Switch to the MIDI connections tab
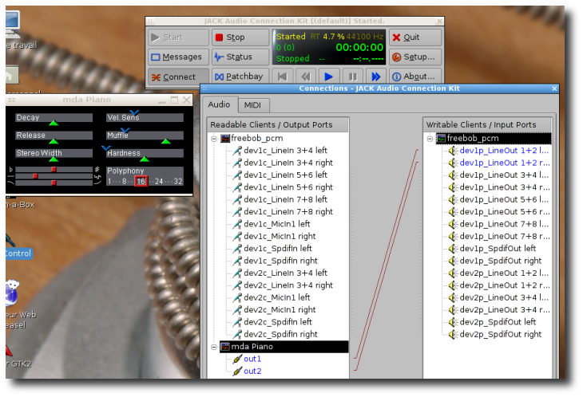 pos(253,105)
